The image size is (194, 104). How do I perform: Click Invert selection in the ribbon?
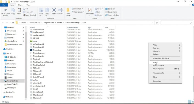coord(112,15)
